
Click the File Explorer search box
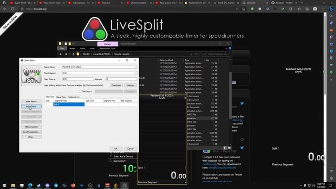pos(215,54)
